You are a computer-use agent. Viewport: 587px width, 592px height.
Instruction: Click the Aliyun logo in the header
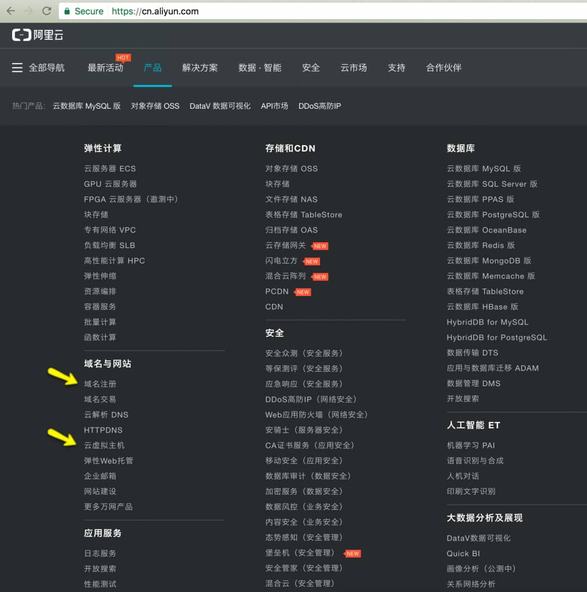38,35
